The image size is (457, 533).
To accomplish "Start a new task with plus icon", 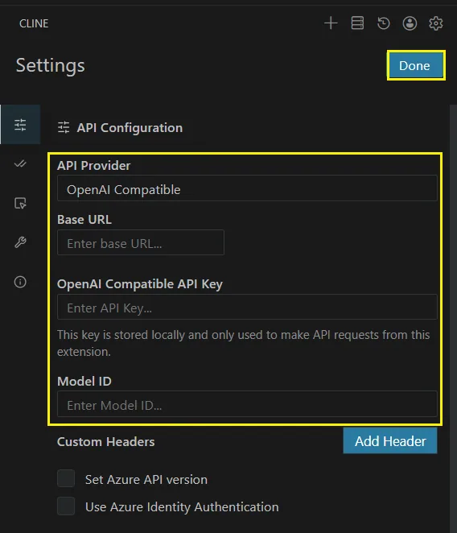I will (331, 23).
